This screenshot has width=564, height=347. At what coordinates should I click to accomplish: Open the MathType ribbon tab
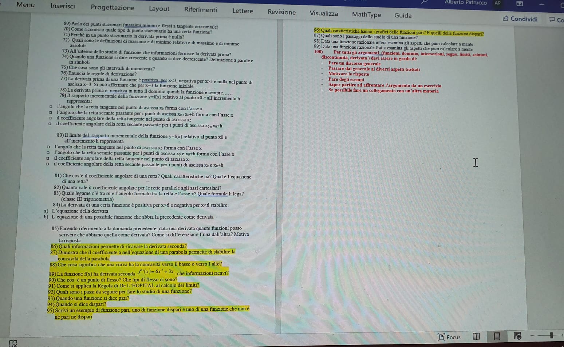click(366, 15)
